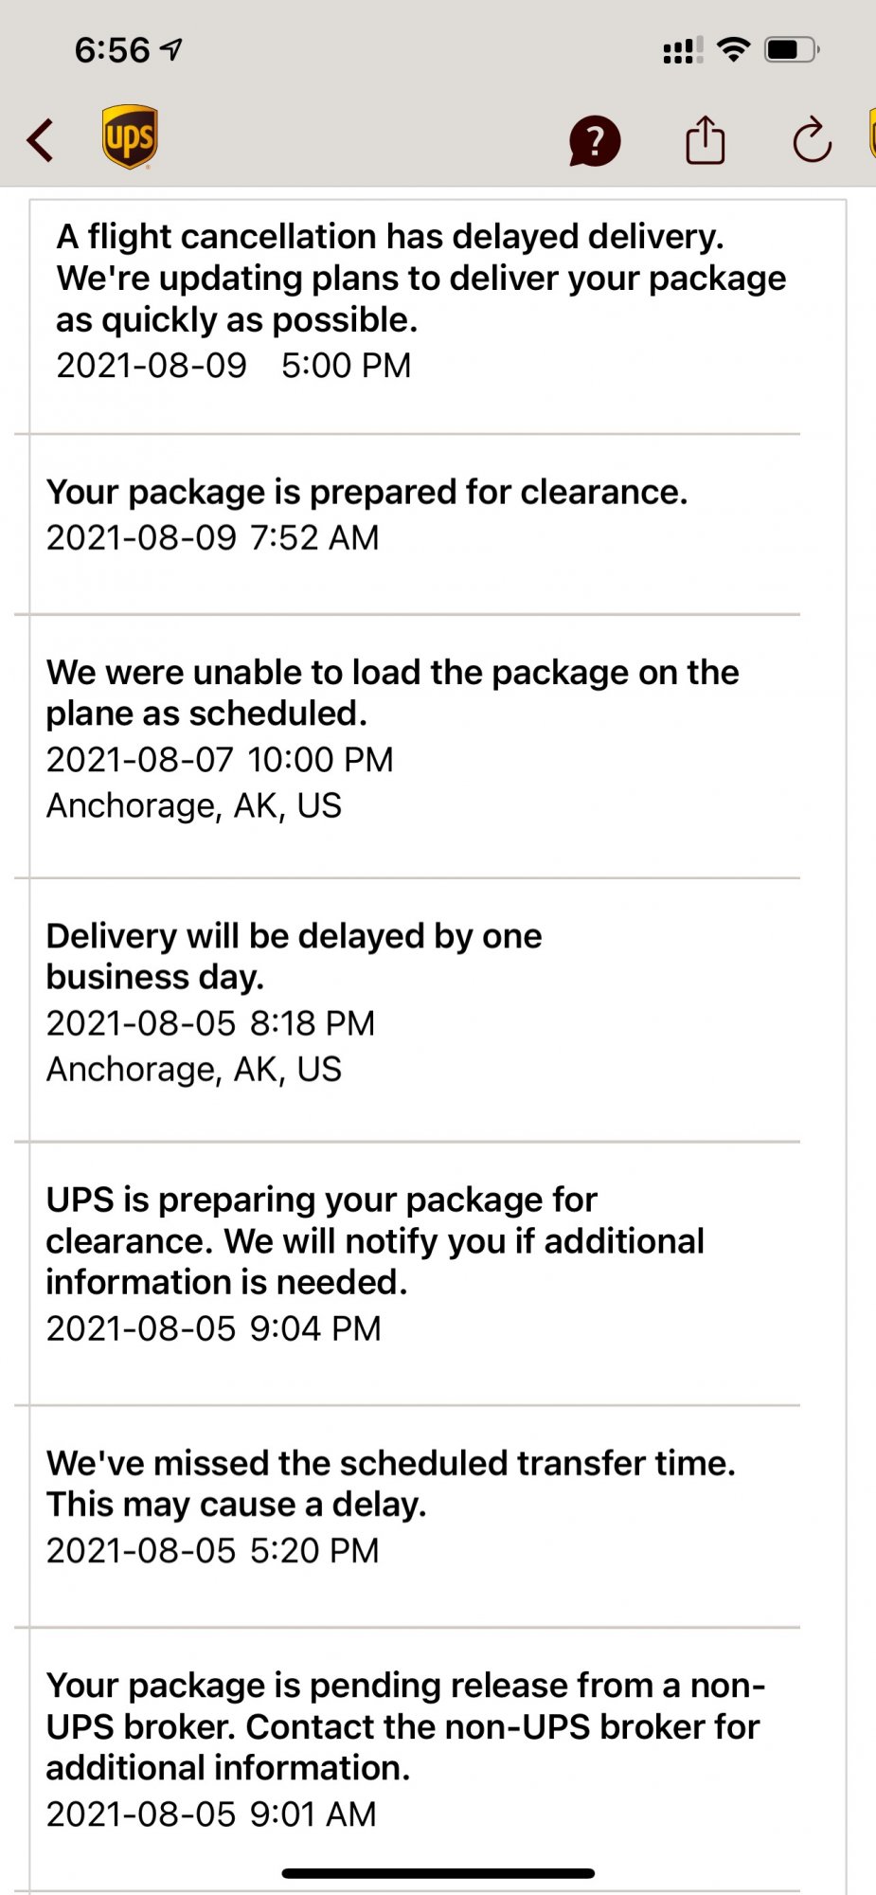This screenshot has width=876, height=1895.
Task: Tap the 6:56 clock in status bar
Action: pyautogui.click(x=112, y=50)
